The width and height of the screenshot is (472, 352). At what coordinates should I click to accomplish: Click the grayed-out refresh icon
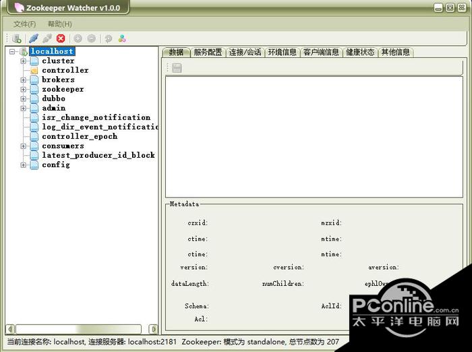point(109,38)
